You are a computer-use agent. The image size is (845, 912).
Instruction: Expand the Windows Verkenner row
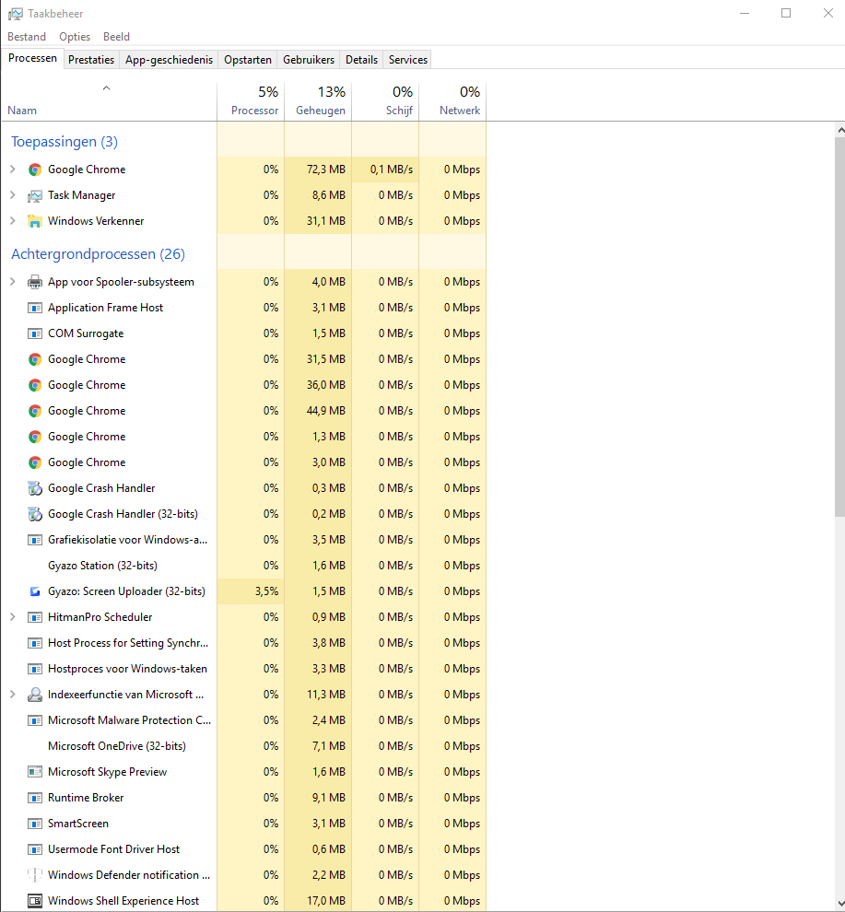[x=13, y=221]
